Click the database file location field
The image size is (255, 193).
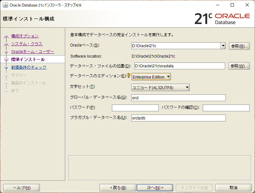(180, 66)
